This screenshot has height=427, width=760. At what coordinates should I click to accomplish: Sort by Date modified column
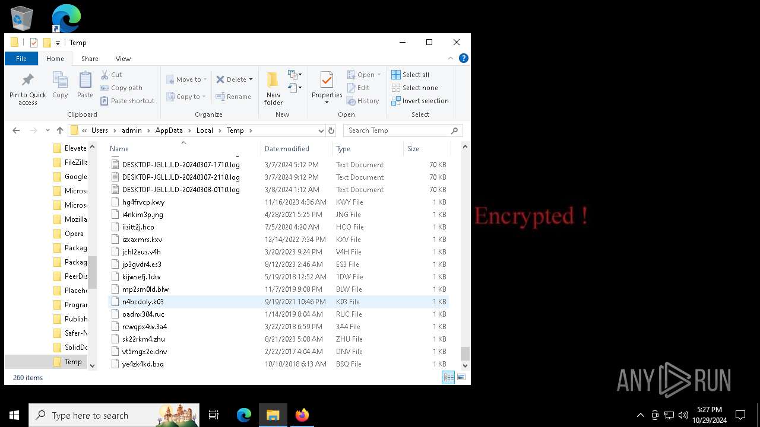tap(297, 148)
